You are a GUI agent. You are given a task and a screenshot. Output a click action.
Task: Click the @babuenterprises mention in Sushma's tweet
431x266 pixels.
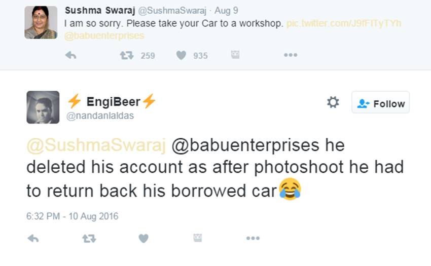point(104,36)
